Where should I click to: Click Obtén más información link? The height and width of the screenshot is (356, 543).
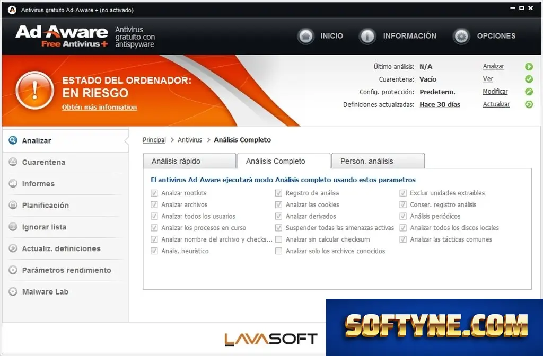point(99,107)
